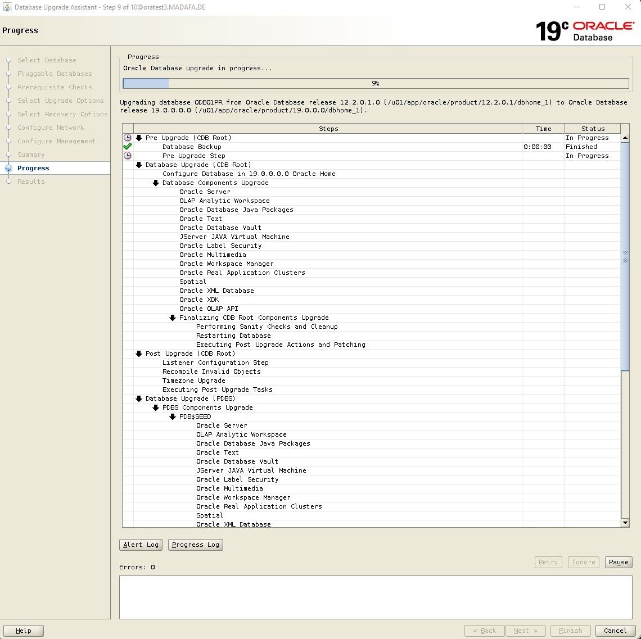
Task: Select the Recompile Invalid Objects row
Action: [371, 371]
